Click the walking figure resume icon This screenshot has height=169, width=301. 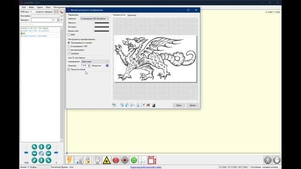268,160
